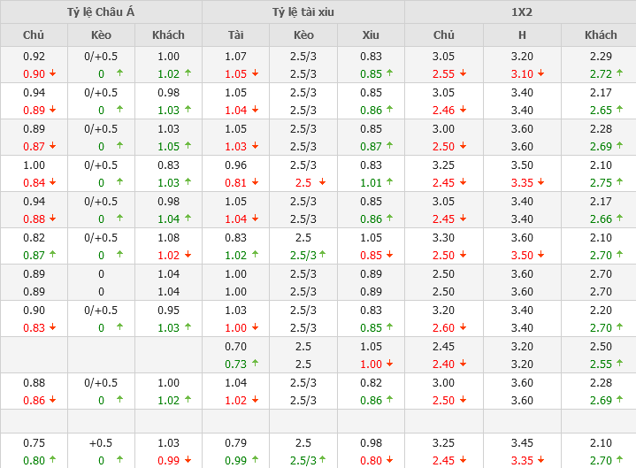The height and width of the screenshot is (468, 636).
Task: Click the Xỉu column header
Action: click(371, 35)
